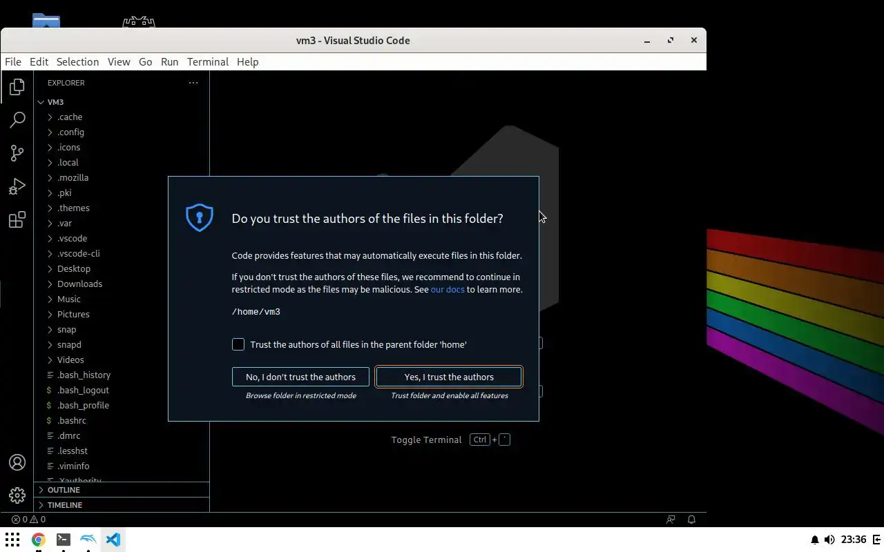Open the Source Control view
The width and height of the screenshot is (884, 552).
[17, 153]
